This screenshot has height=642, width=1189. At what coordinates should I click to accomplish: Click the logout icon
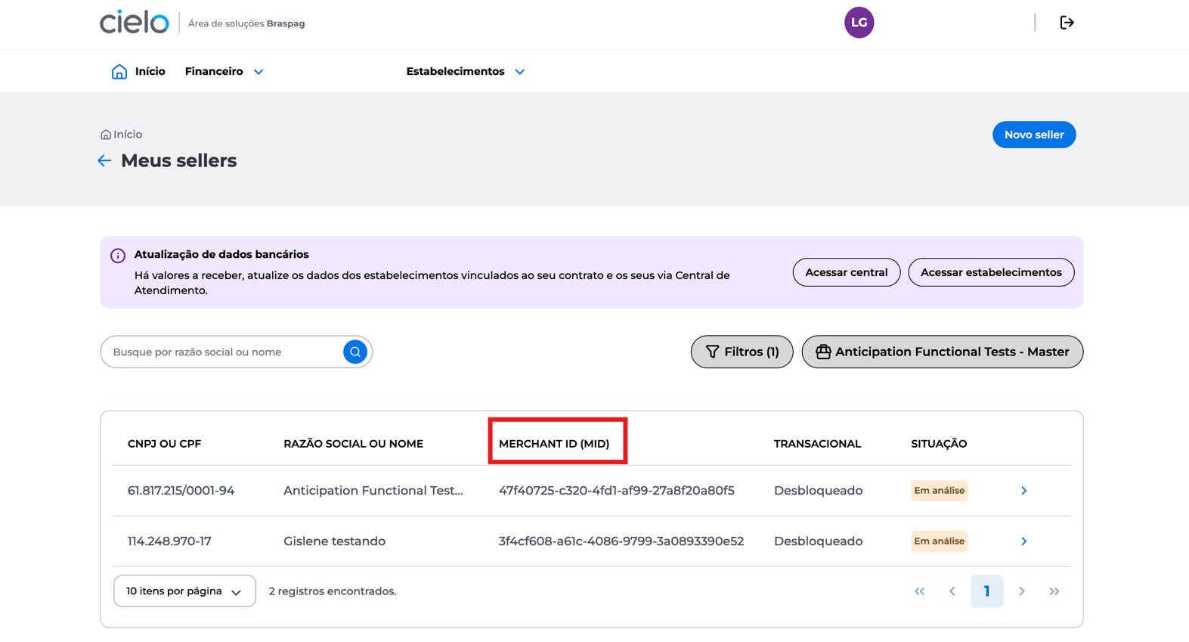(1067, 23)
